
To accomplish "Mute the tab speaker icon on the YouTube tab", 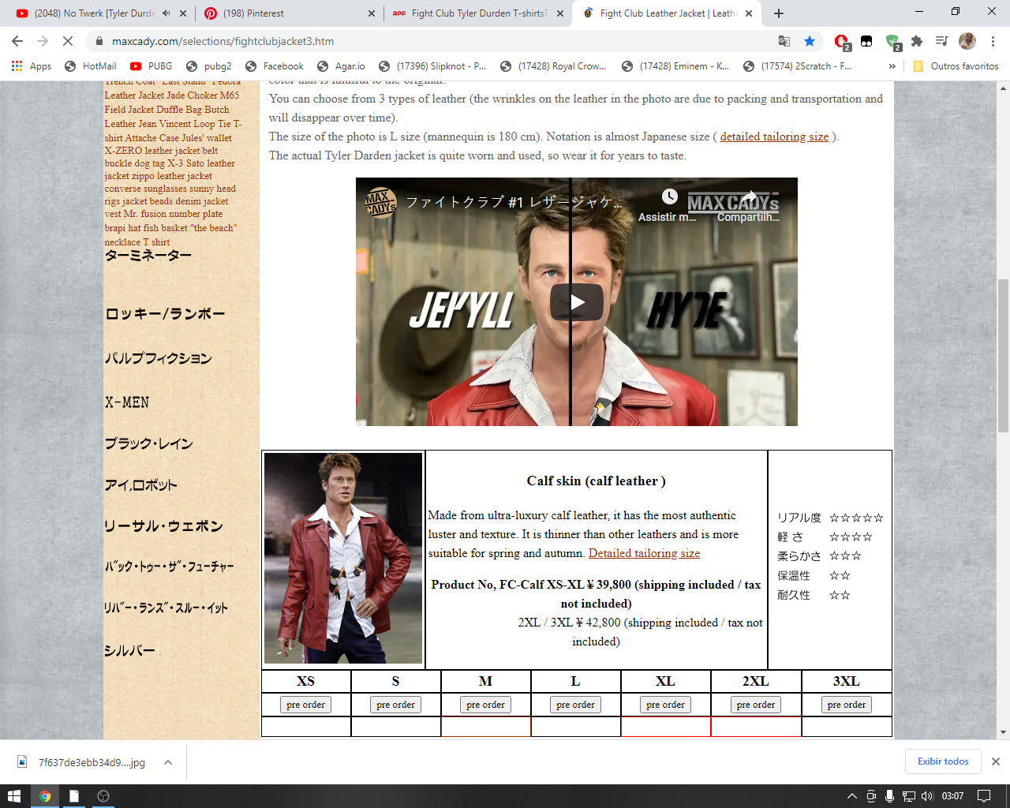I will [x=166, y=13].
